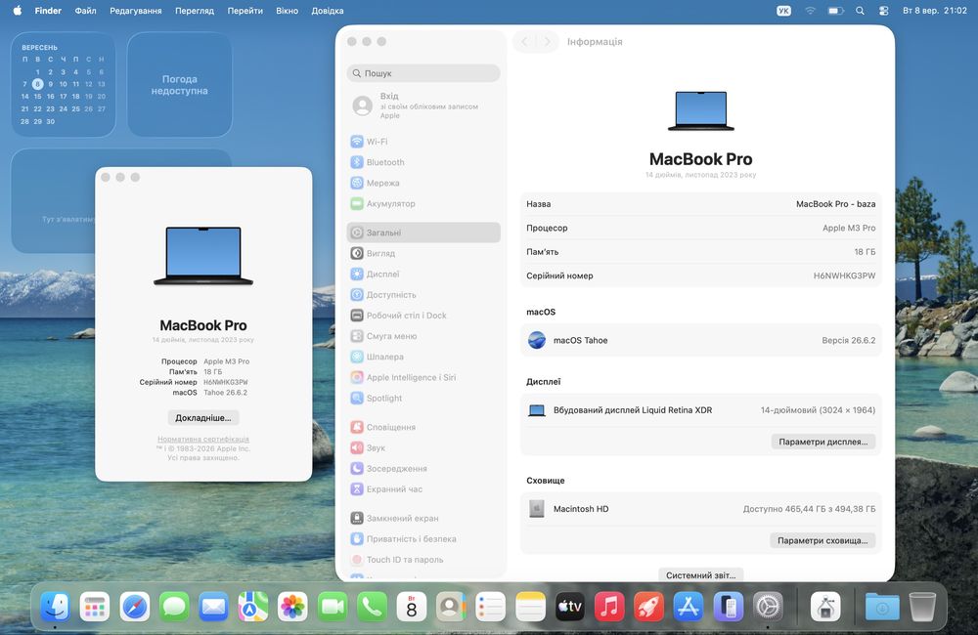The image size is (978, 635).
Task: Launch Safari from the Dock
Action: (x=135, y=607)
